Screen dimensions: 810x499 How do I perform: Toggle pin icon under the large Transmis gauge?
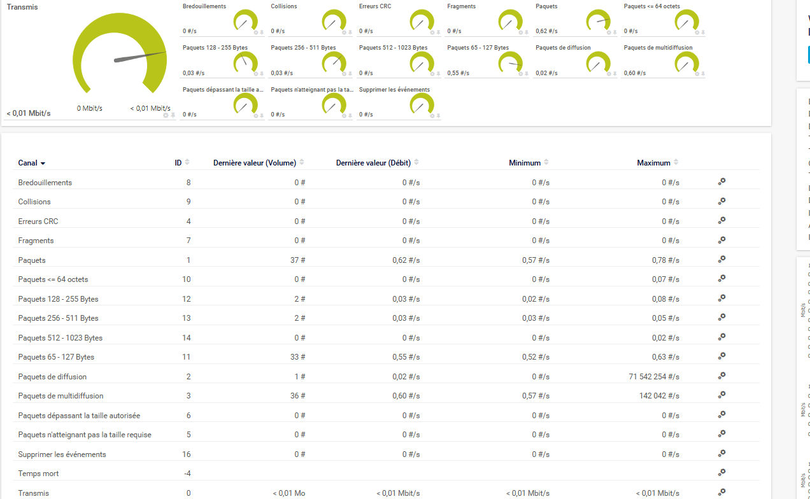173,115
